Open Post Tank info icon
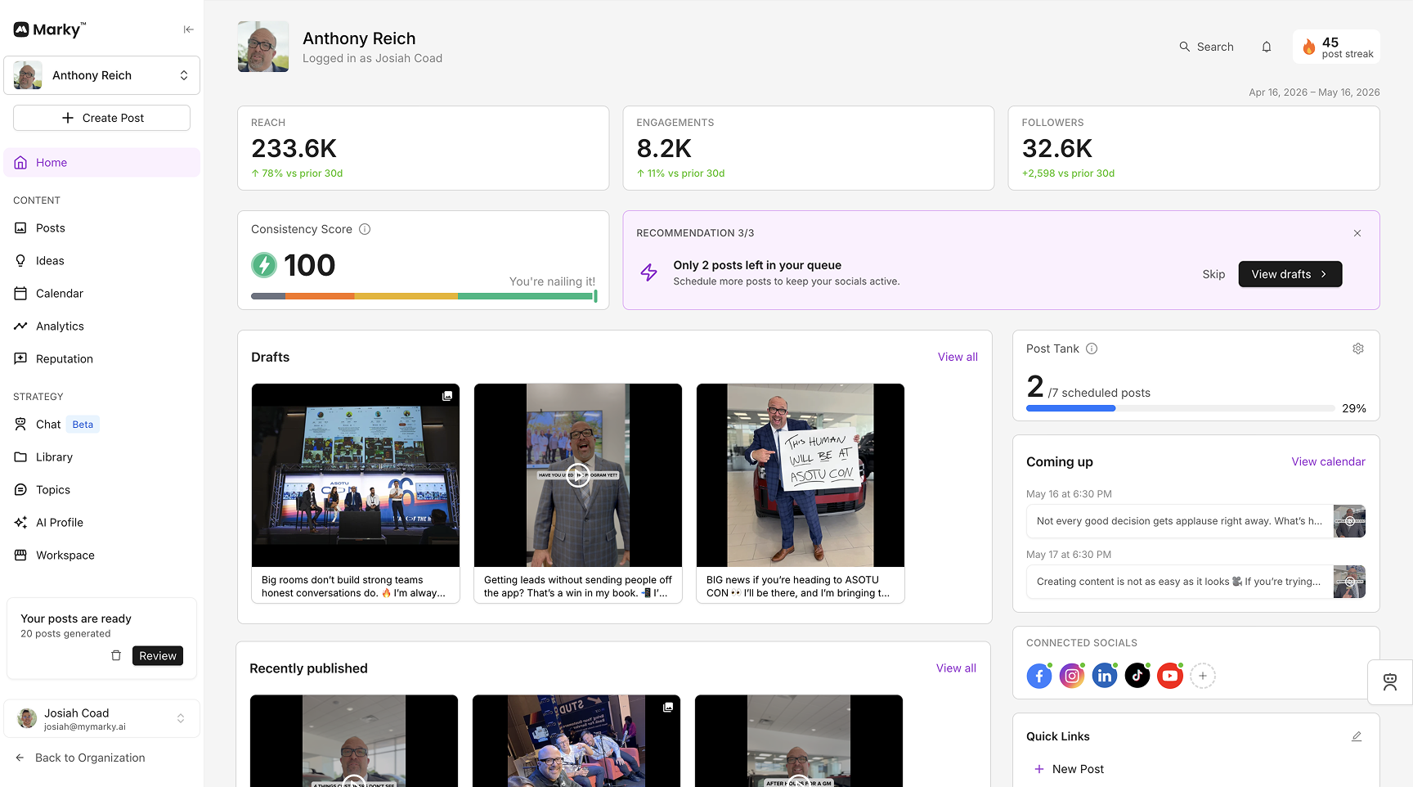Viewport: 1413px width, 787px height. tap(1092, 349)
